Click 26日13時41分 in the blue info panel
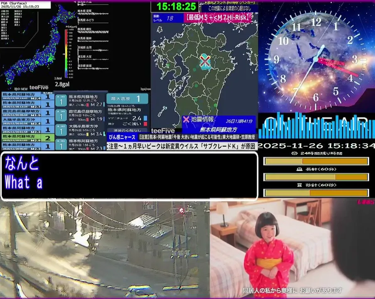Viewport: 375px width, 299px height. (x=239, y=121)
